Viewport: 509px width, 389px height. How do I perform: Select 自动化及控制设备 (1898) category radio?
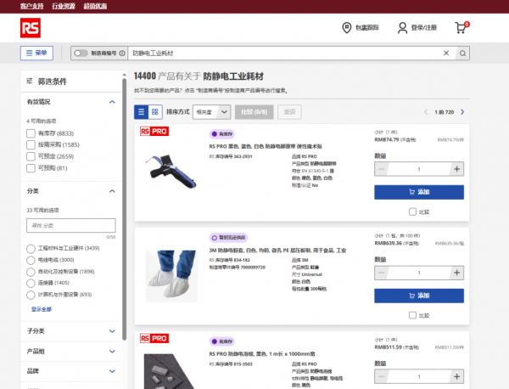(31, 272)
